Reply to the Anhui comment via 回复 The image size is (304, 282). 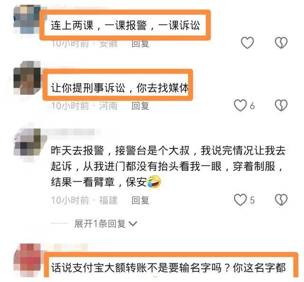141,43
